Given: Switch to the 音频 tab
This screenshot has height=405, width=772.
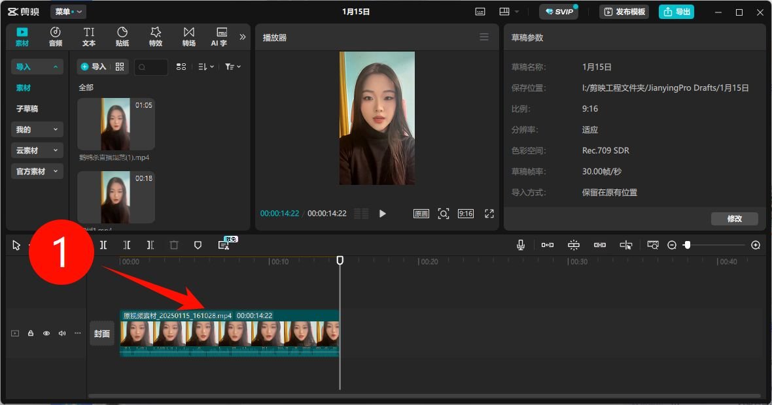Looking at the screenshot, I should pyautogui.click(x=56, y=37).
